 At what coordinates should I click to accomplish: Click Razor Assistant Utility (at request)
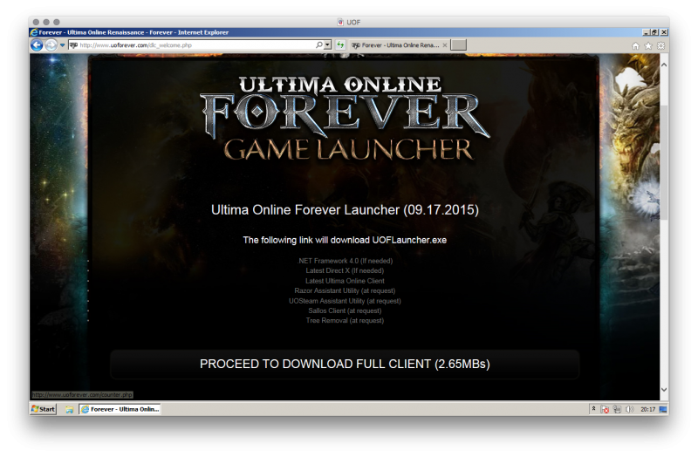tap(345, 290)
